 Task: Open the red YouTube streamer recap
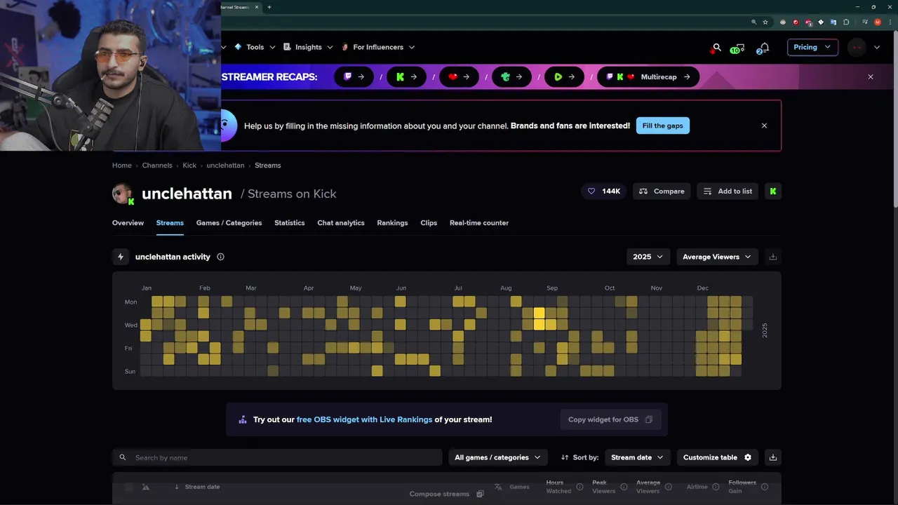click(x=459, y=77)
